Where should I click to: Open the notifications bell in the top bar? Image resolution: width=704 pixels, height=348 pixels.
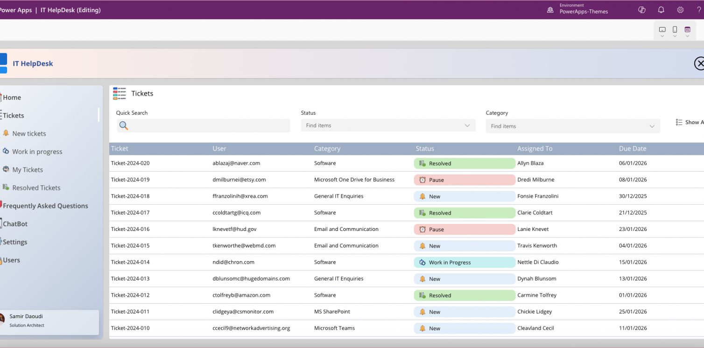coord(661,9)
